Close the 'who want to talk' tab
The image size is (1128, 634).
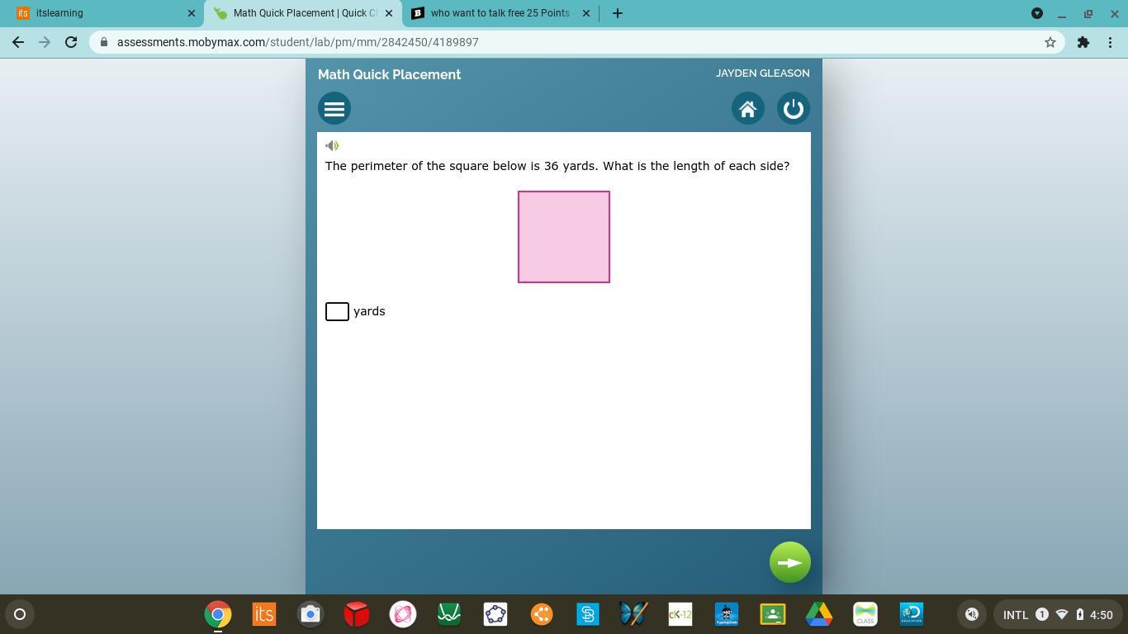(x=586, y=13)
